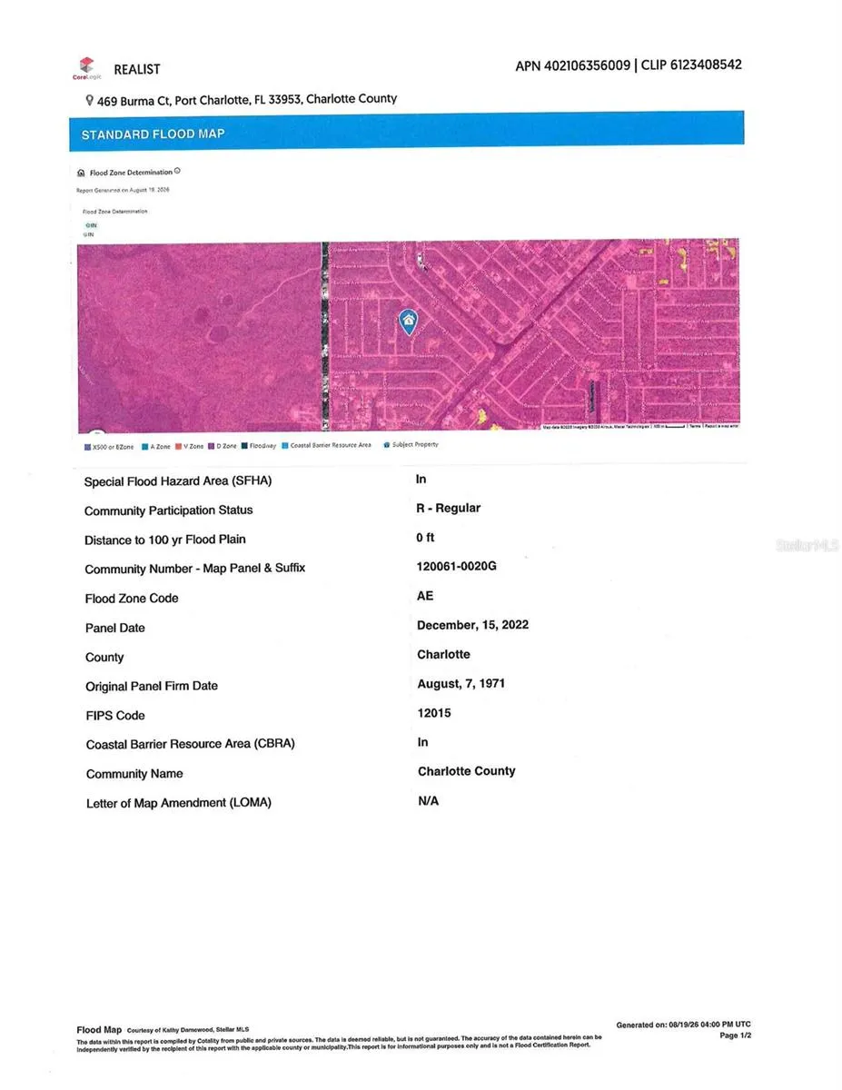Click the Floodway legend swatch
Image resolution: width=842 pixels, height=1090 pixels.
click(244, 446)
